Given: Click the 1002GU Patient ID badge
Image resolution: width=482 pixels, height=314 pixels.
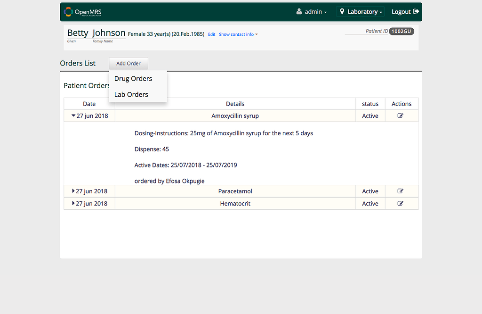Looking at the screenshot, I should click(x=401, y=31).
